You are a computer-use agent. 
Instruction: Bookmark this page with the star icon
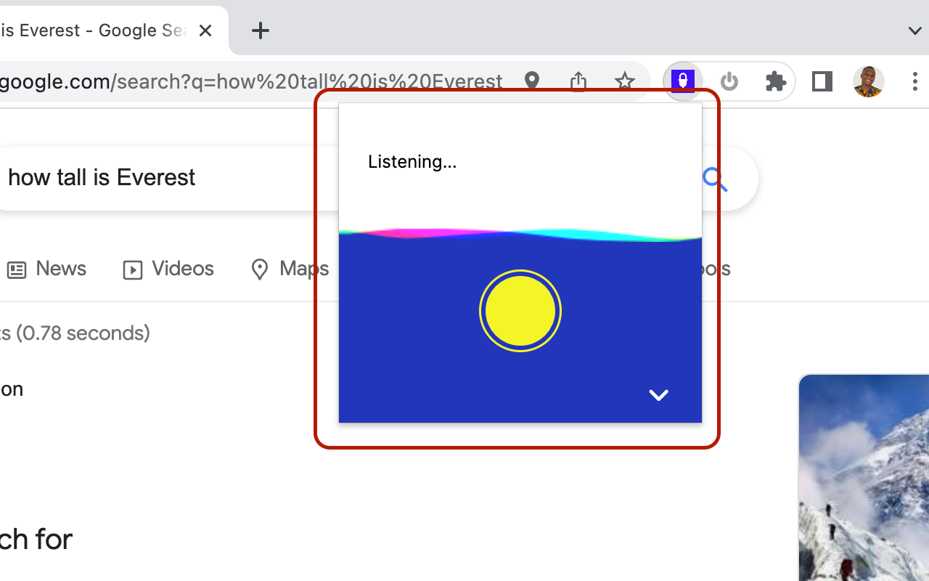pyautogui.click(x=624, y=81)
